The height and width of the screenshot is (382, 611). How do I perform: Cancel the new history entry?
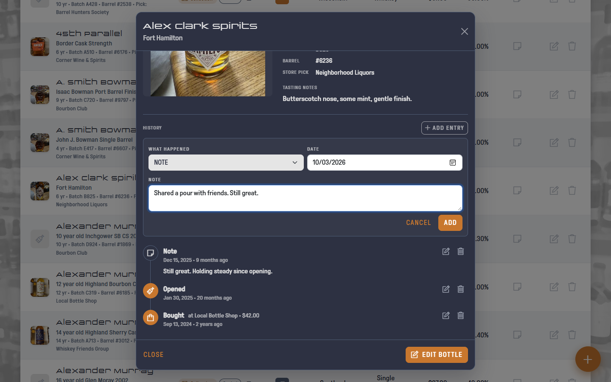pyautogui.click(x=418, y=223)
